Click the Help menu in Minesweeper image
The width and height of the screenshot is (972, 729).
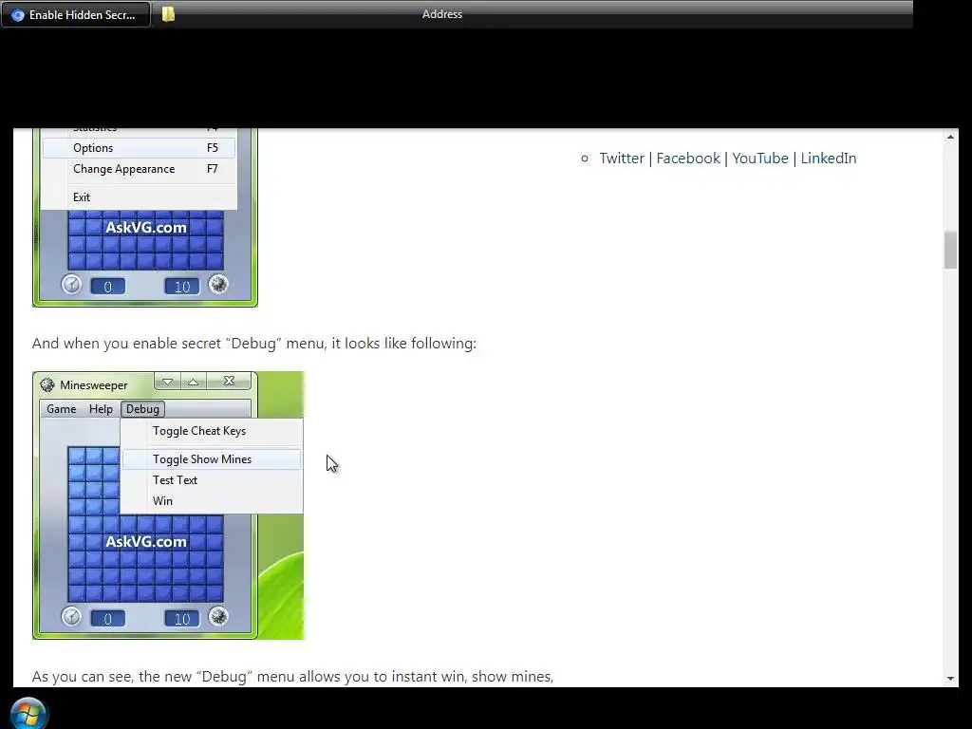101,409
